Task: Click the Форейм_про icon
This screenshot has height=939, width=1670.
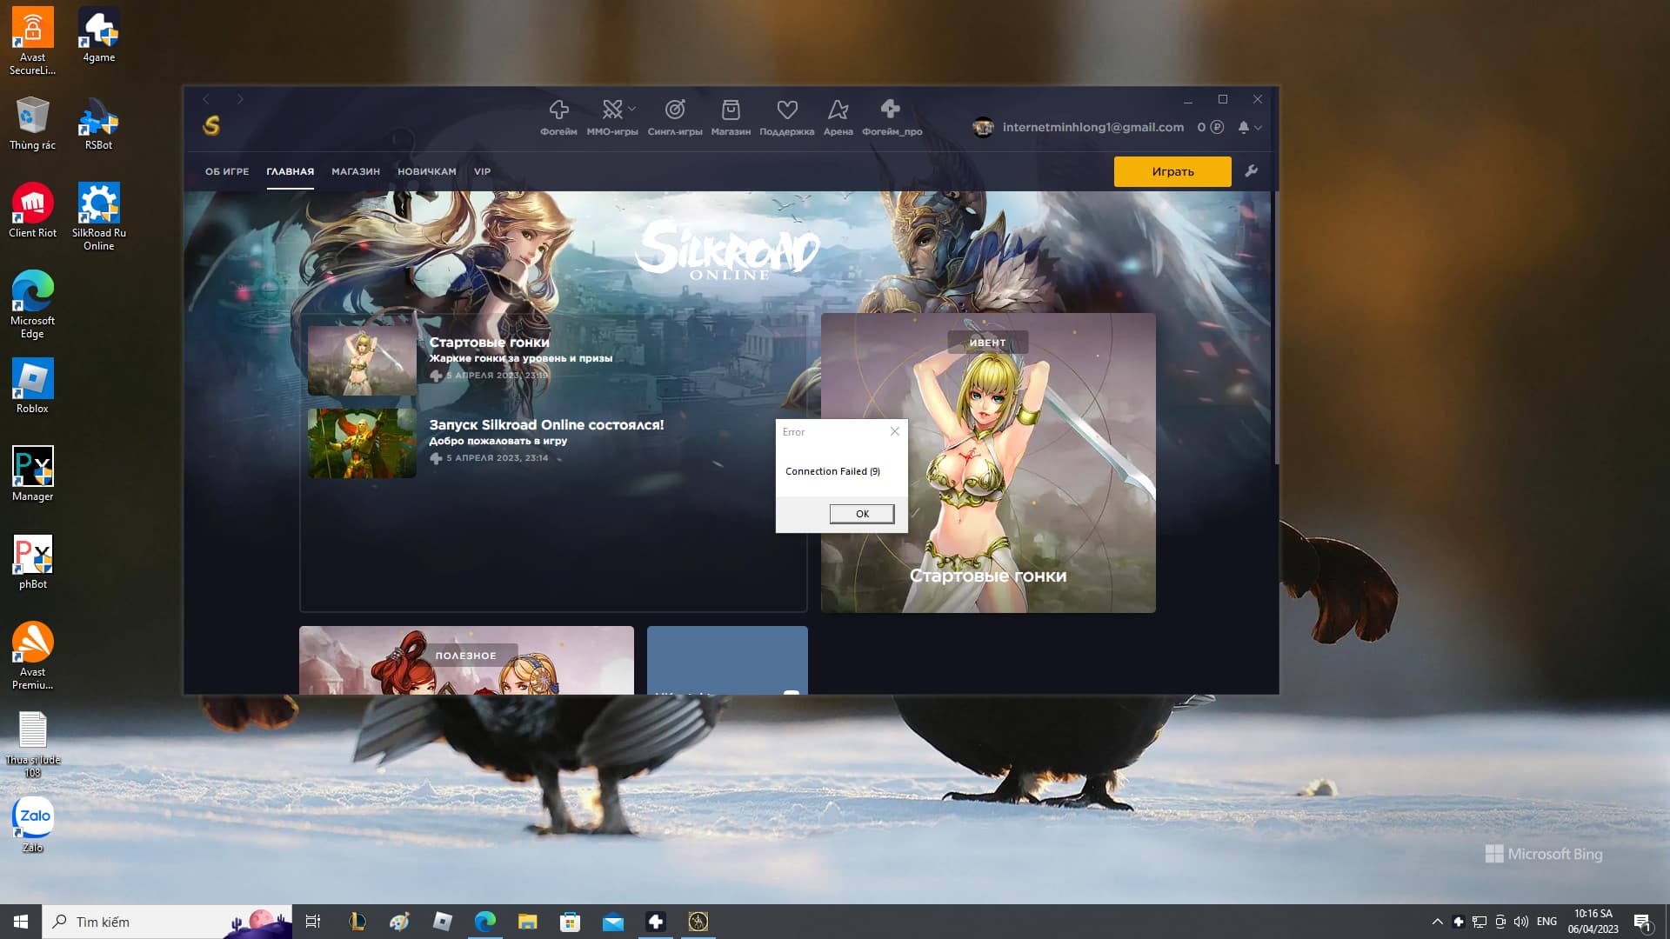Action: pyautogui.click(x=891, y=110)
